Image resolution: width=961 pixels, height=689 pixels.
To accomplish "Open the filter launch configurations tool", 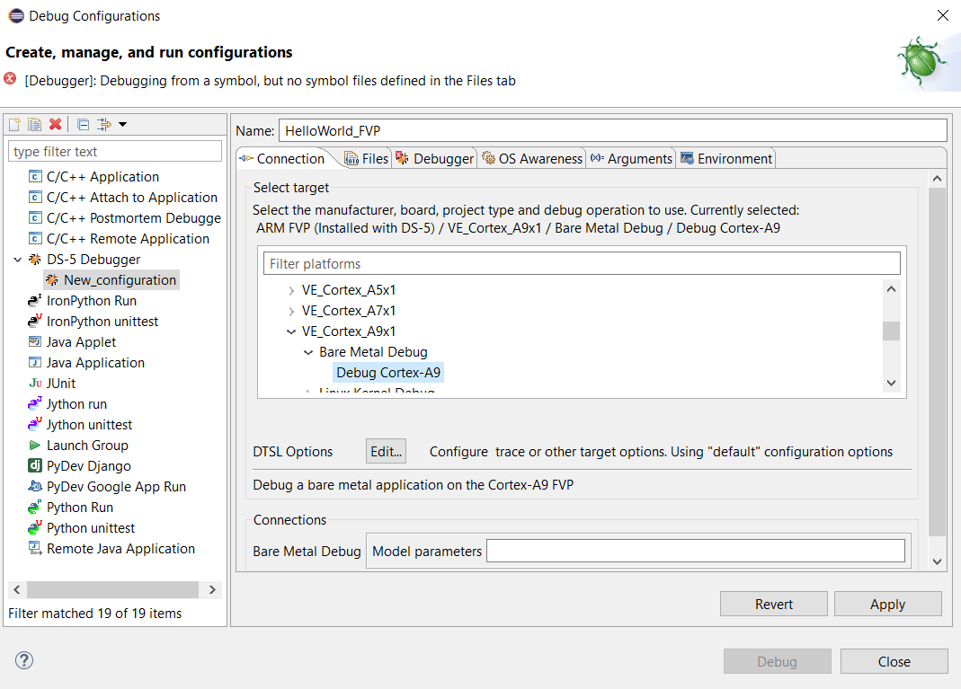I will [102, 124].
